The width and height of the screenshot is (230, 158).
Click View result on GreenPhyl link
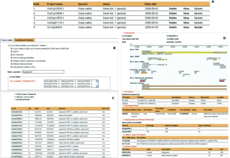click(x=132, y=122)
